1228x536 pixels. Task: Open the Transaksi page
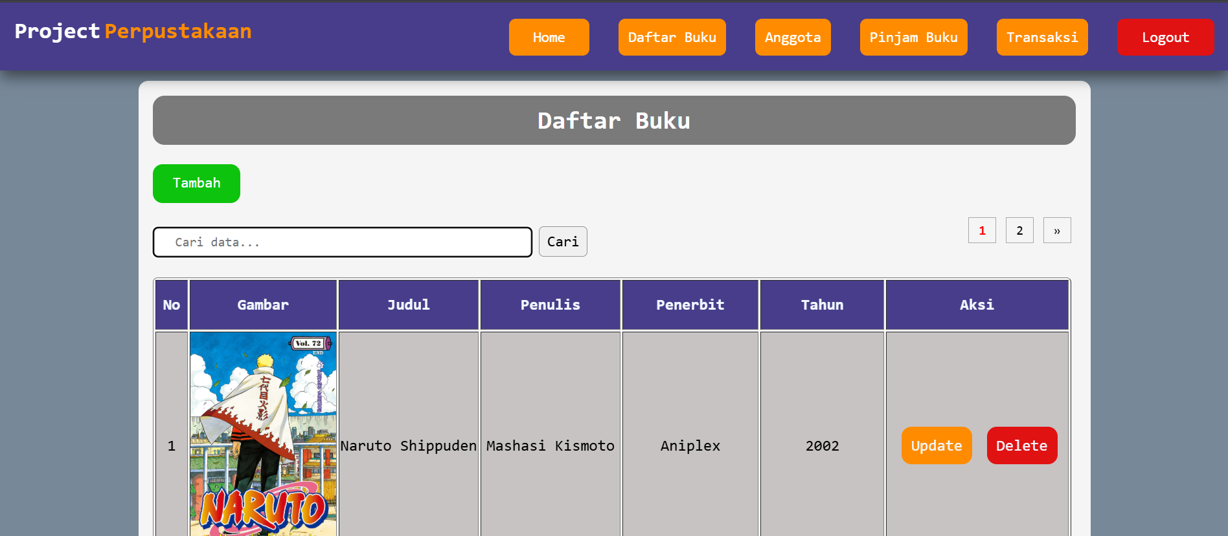click(x=1042, y=38)
